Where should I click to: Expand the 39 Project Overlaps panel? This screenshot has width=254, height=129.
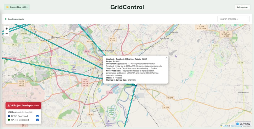pos(23,105)
